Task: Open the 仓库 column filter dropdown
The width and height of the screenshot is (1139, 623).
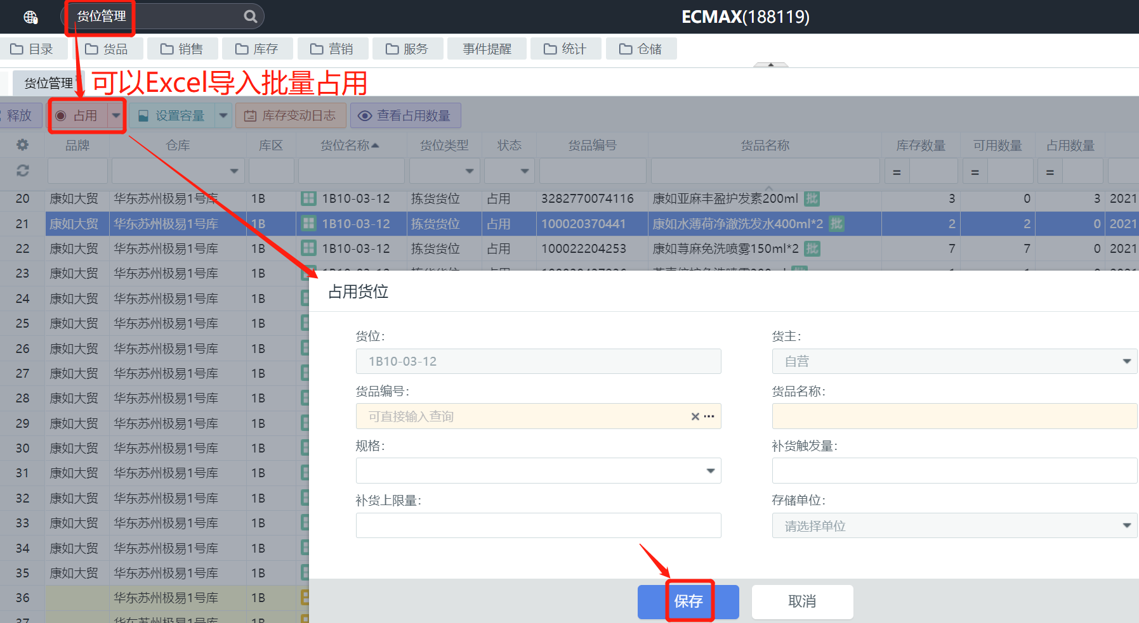Action: 234,171
